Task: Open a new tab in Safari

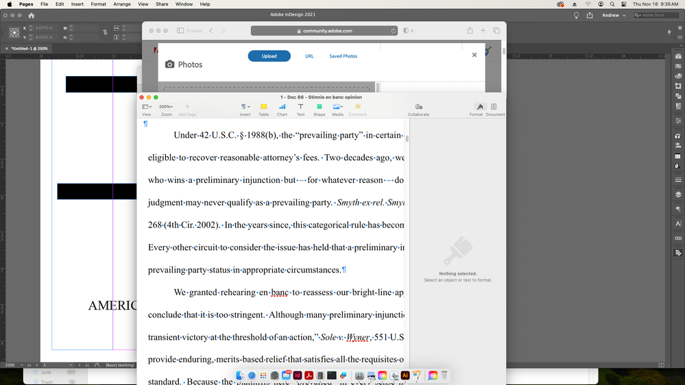Action: tap(483, 31)
